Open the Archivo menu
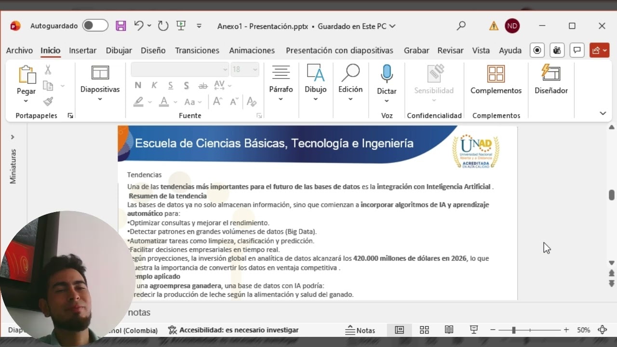This screenshot has width=617, height=347. tap(19, 50)
